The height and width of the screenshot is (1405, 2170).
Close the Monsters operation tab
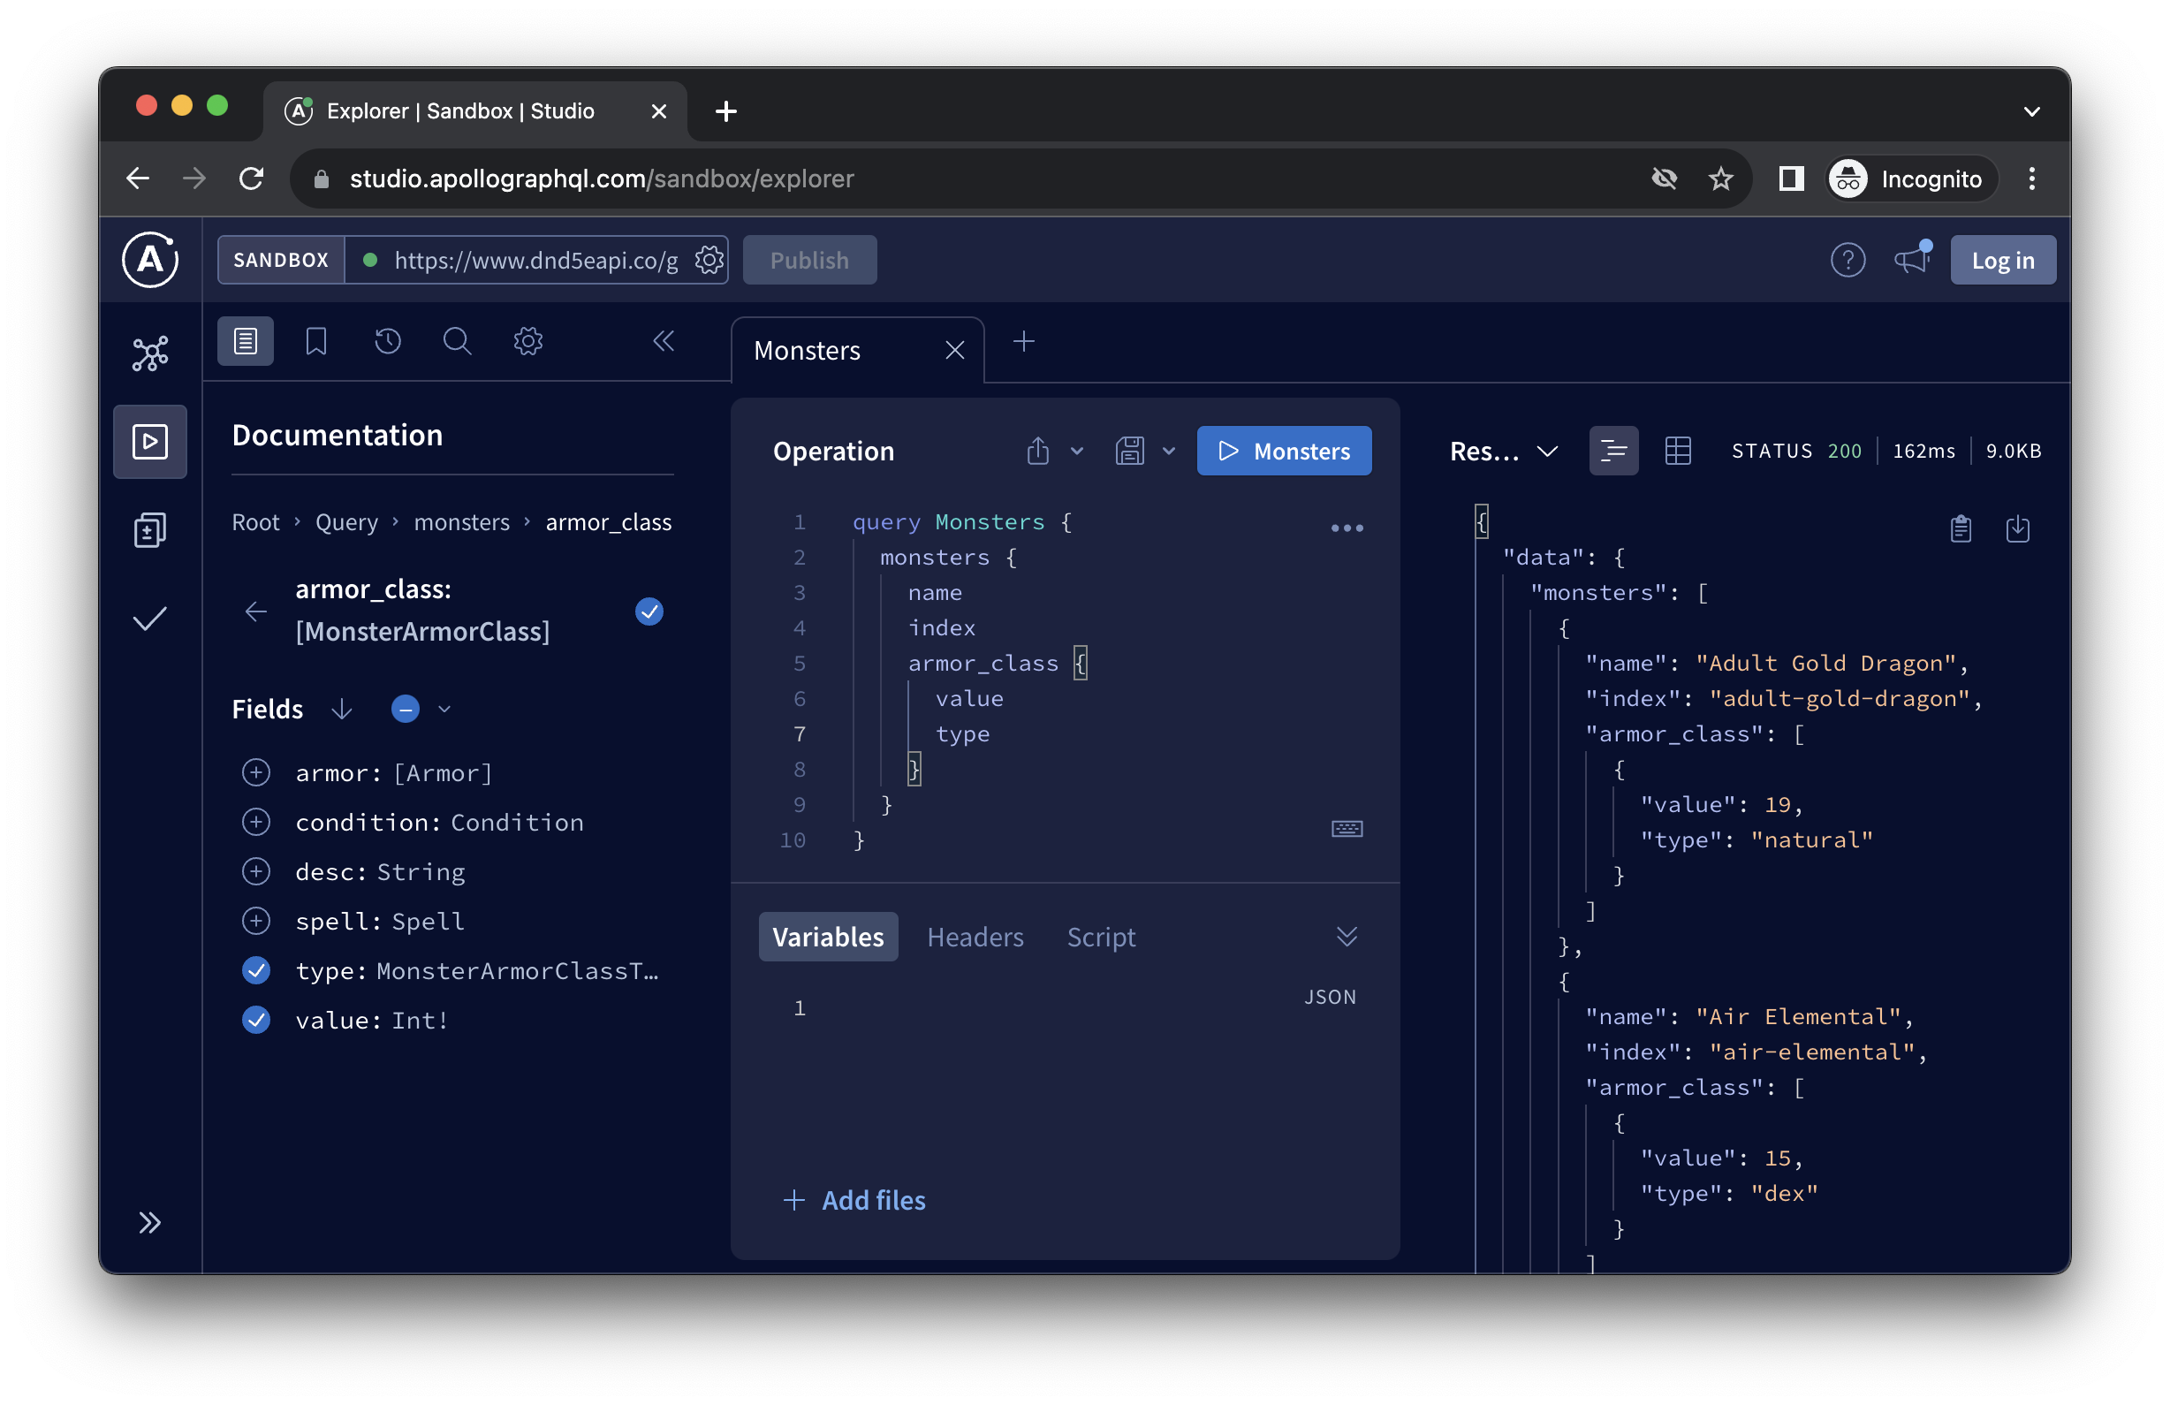click(954, 351)
